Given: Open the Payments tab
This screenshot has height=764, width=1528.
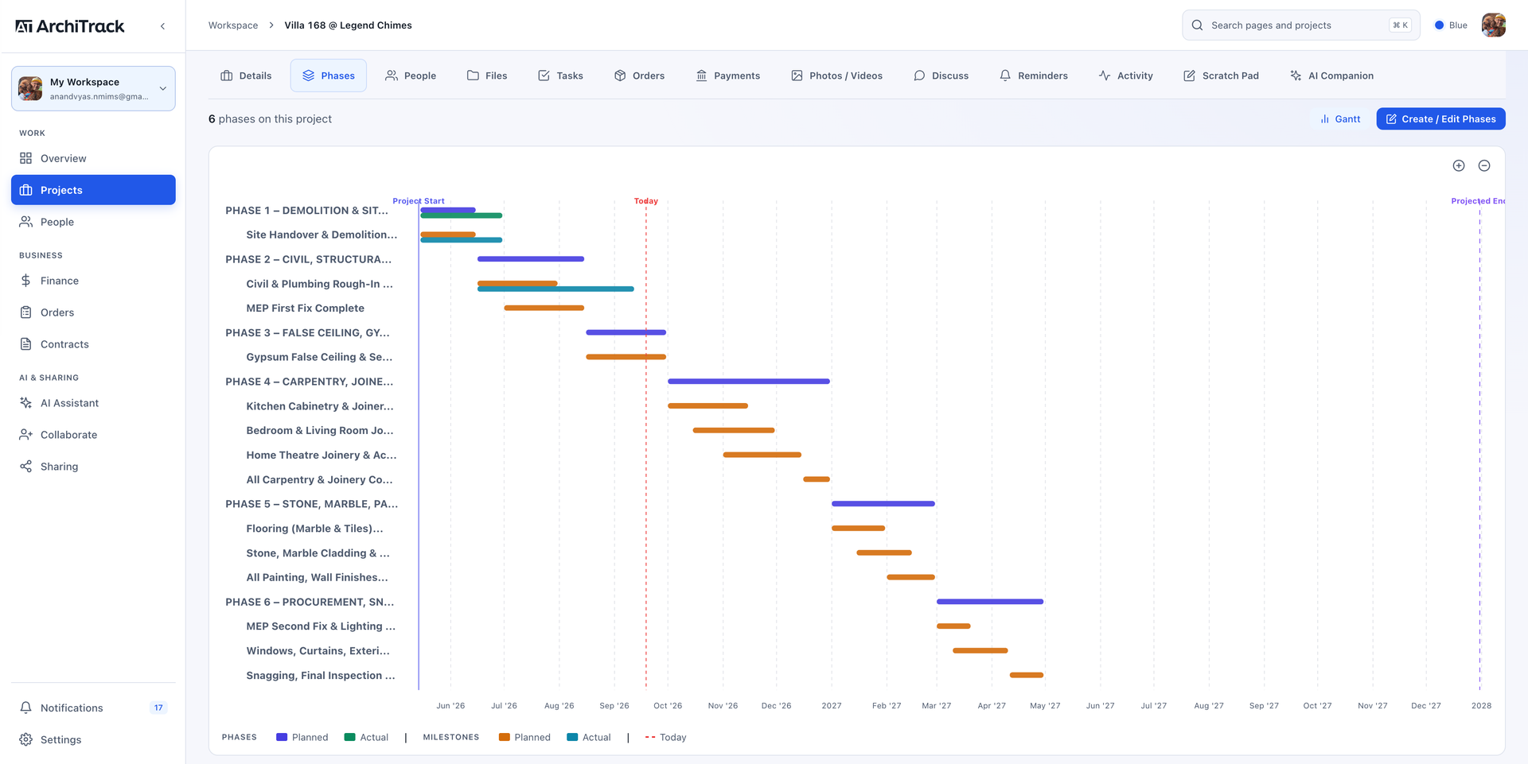Looking at the screenshot, I should point(728,76).
